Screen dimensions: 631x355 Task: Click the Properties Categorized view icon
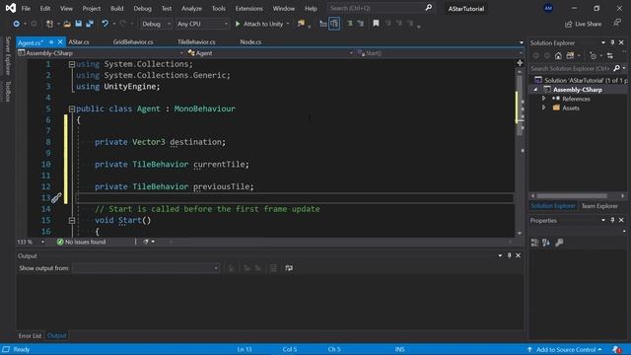click(x=534, y=243)
